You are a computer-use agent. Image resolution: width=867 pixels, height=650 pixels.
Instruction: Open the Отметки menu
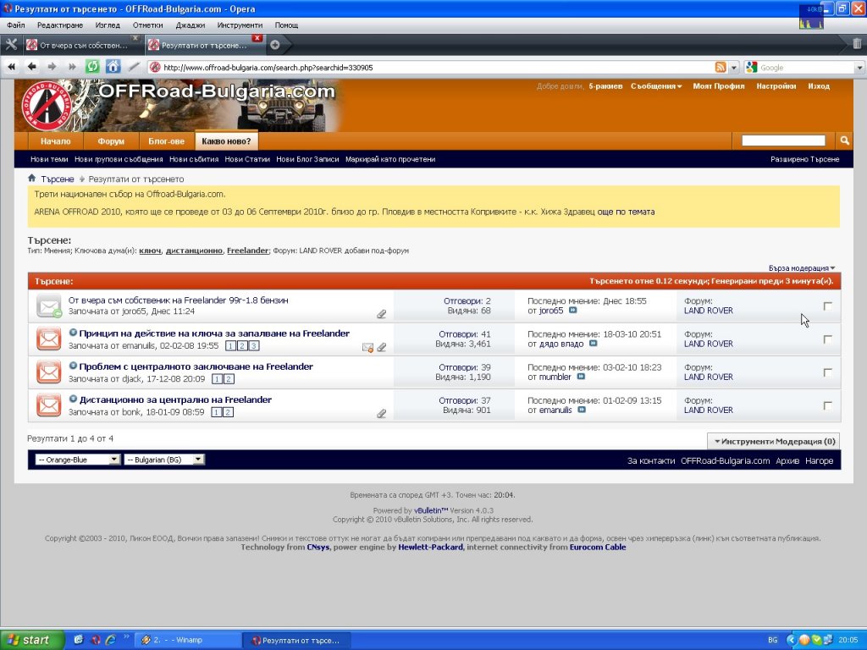pyautogui.click(x=147, y=25)
